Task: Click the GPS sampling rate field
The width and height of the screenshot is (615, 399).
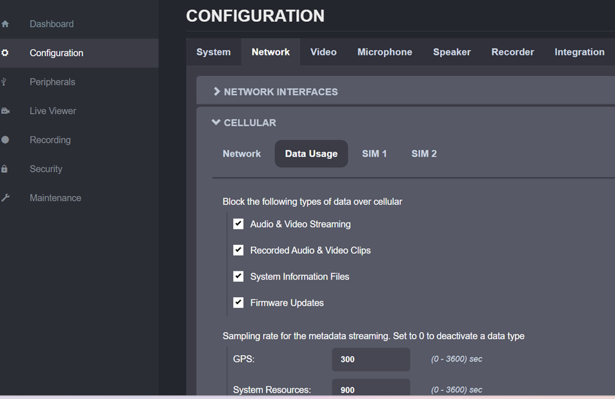Action: [x=370, y=359]
